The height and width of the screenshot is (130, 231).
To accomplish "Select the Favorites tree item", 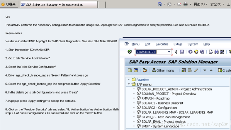I will [142, 80].
